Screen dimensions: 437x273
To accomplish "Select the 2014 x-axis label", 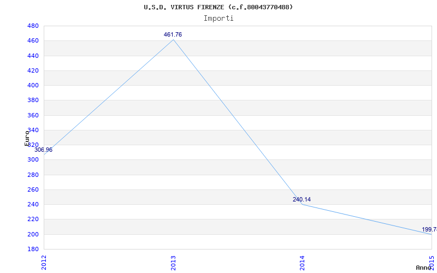I will tap(303, 263).
